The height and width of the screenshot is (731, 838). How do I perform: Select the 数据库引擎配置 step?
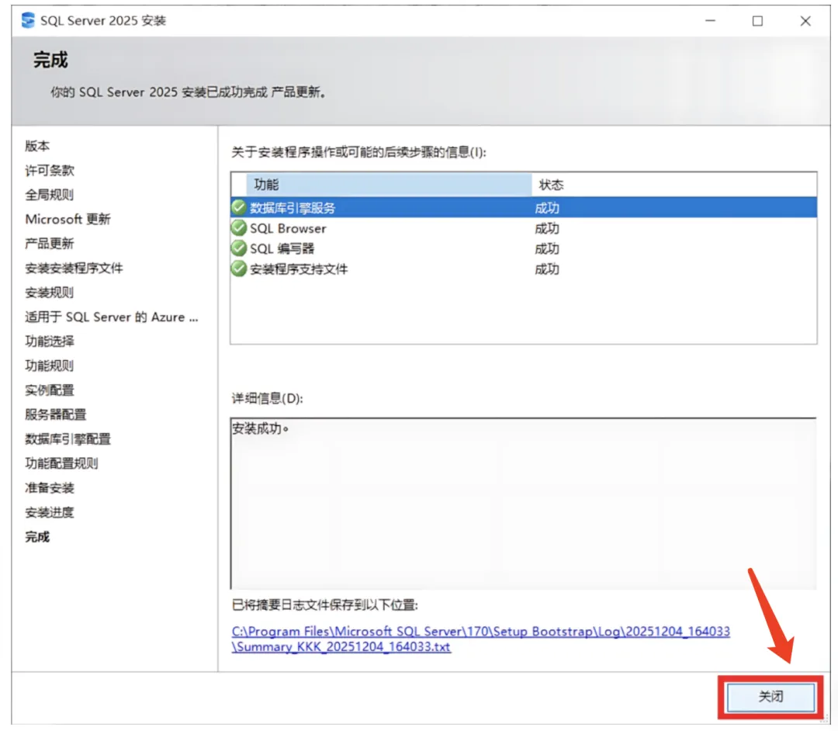pos(68,439)
